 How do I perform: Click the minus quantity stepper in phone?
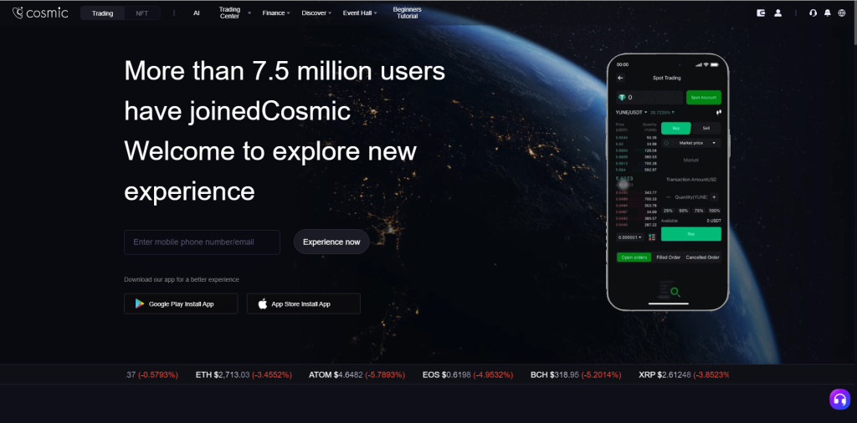pyautogui.click(x=668, y=197)
